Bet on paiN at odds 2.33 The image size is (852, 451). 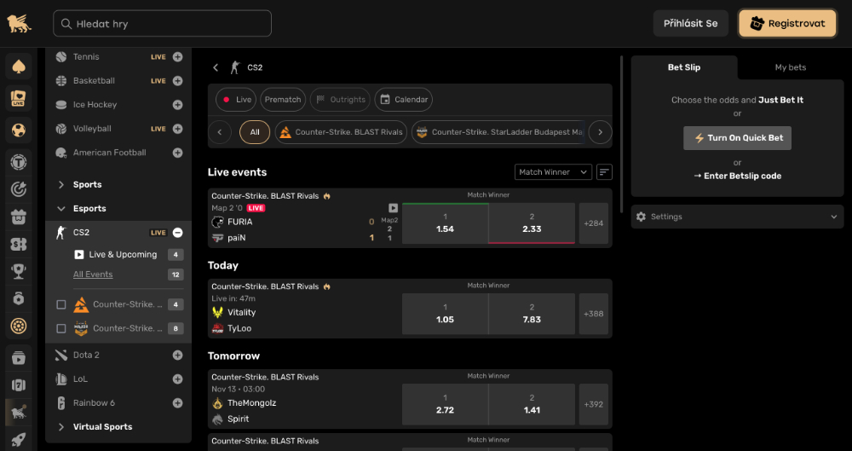pyautogui.click(x=532, y=223)
